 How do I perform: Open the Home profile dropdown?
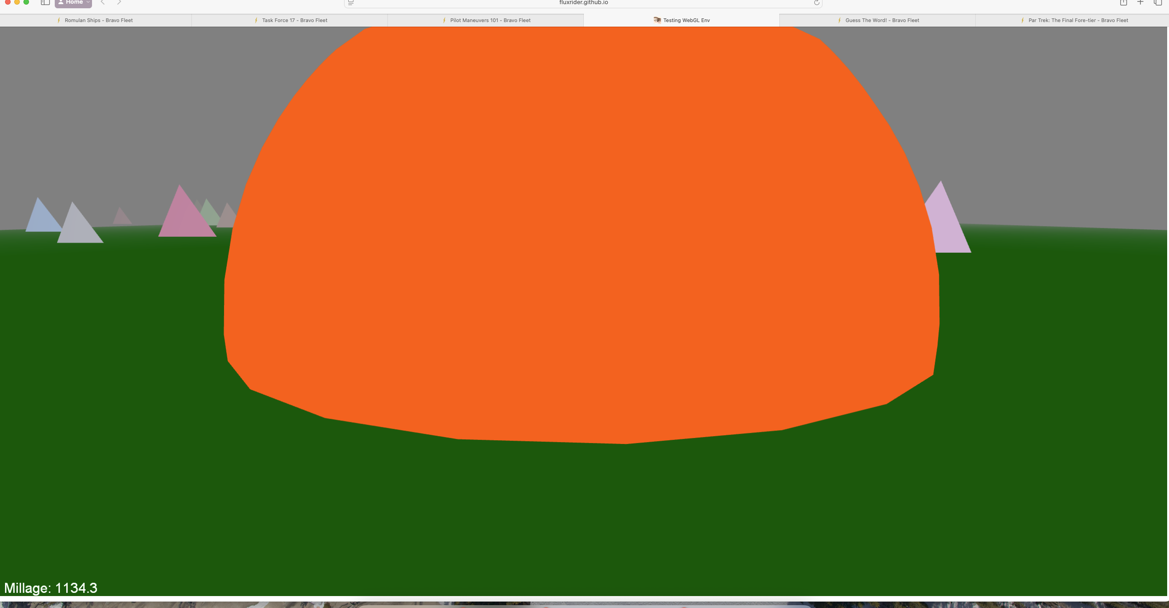[x=73, y=3]
